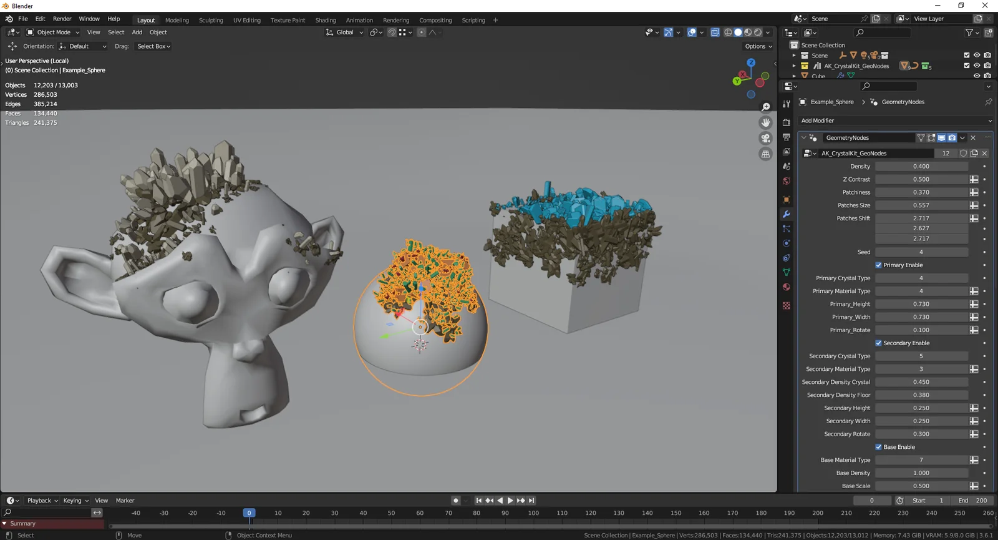Expand the Scene collection row

coord(794,56)
